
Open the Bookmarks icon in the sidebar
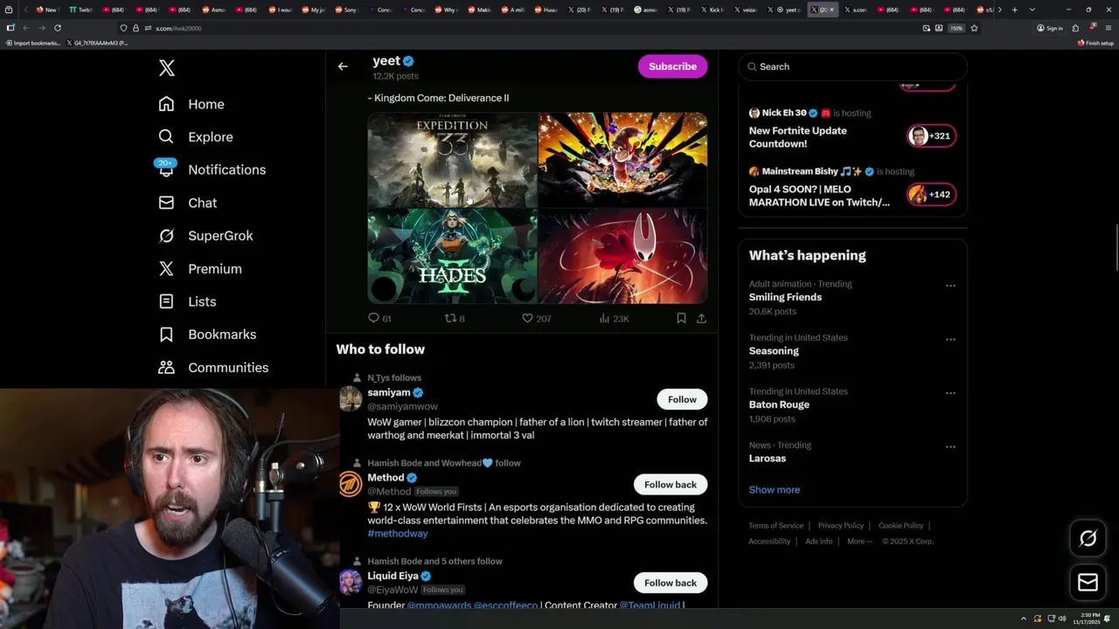click(166, 335)
